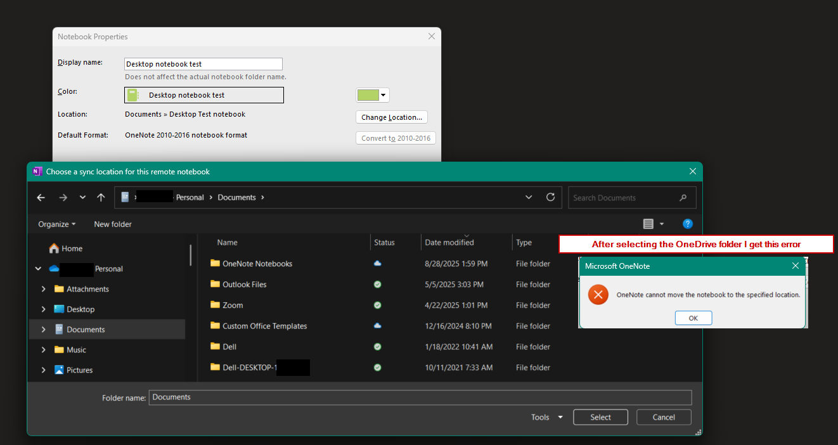Cancel the sync location dialog

(x=664, y=417)
